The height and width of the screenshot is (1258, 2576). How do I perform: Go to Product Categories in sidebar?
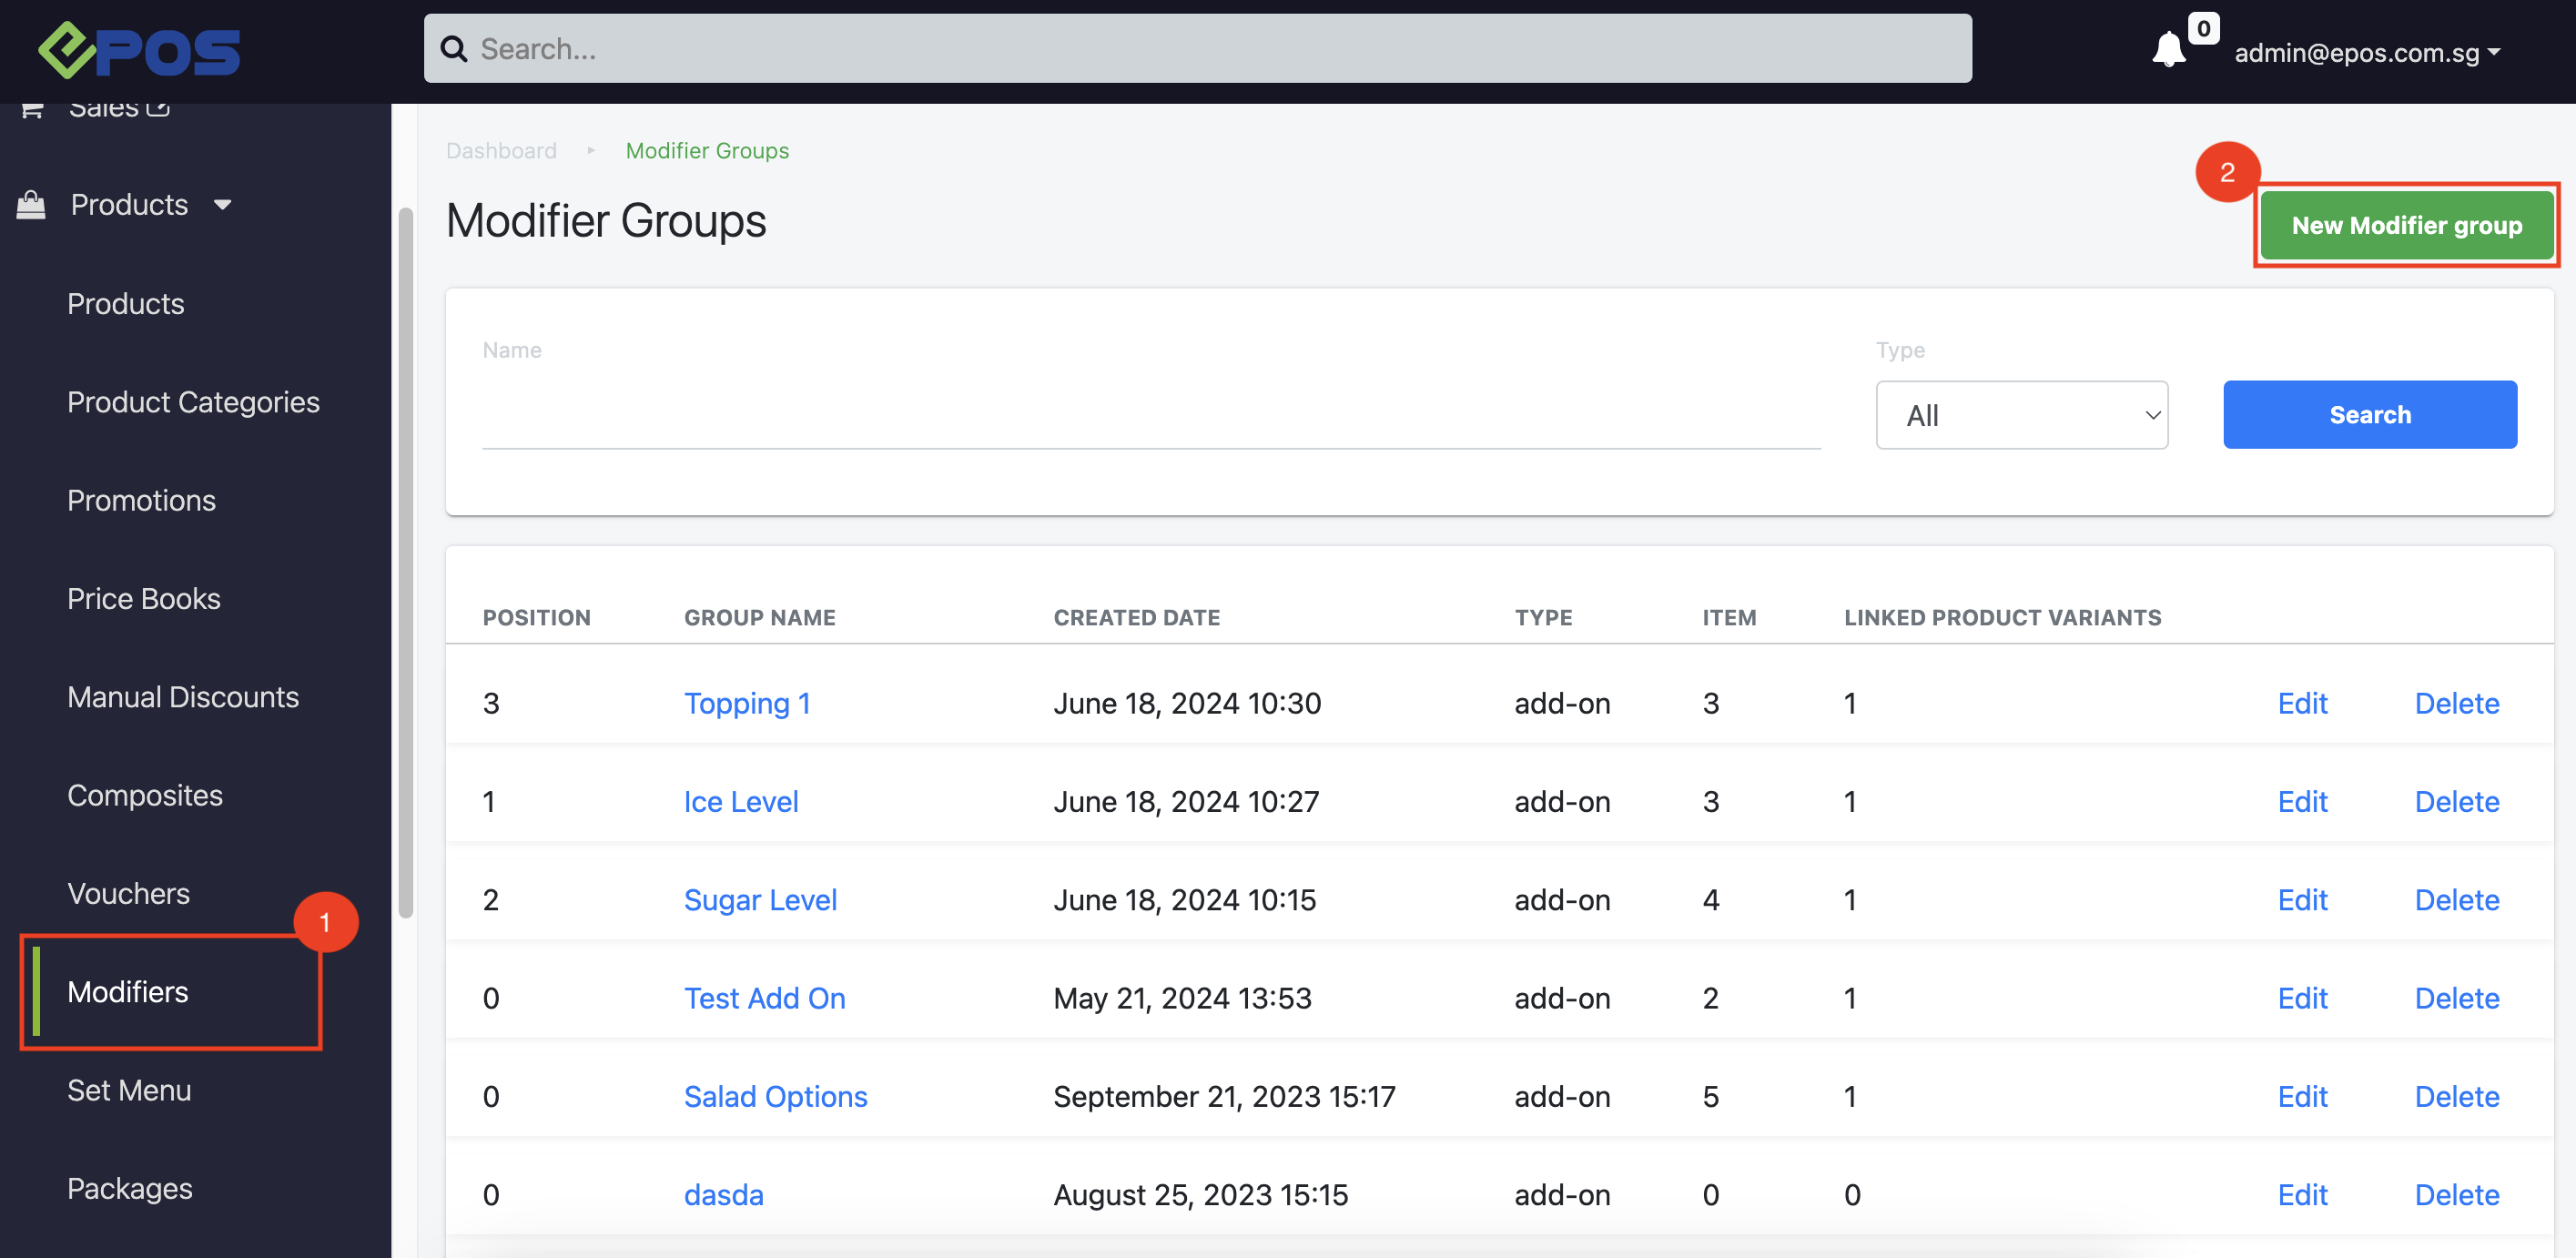click(x=193, y=402)
